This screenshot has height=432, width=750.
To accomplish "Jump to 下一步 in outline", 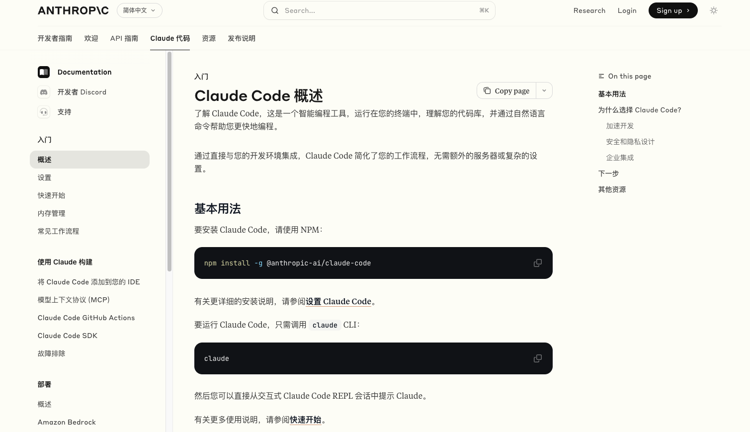I will (x=609, y=173).
